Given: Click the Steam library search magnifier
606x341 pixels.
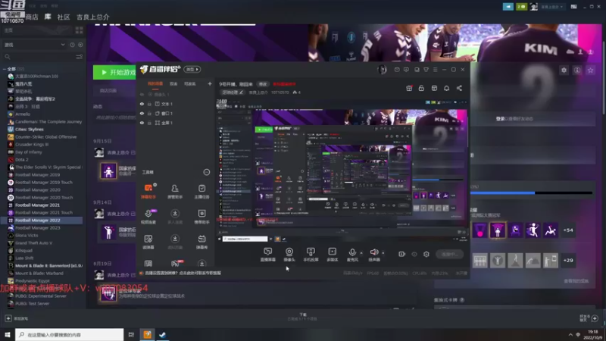Looking at the screenshot, I should point(8,57).
